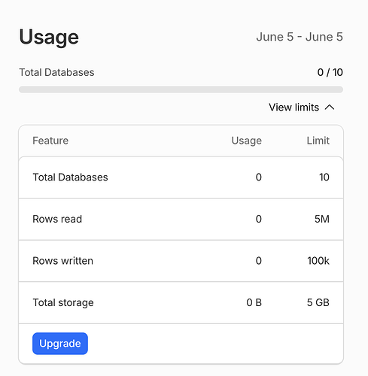
Task: Click the Feature column header
Action: pyautogui.click(x=50, y=141)
